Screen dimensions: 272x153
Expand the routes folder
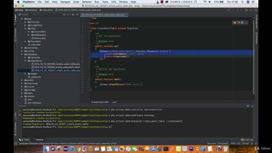coord(22,87)
